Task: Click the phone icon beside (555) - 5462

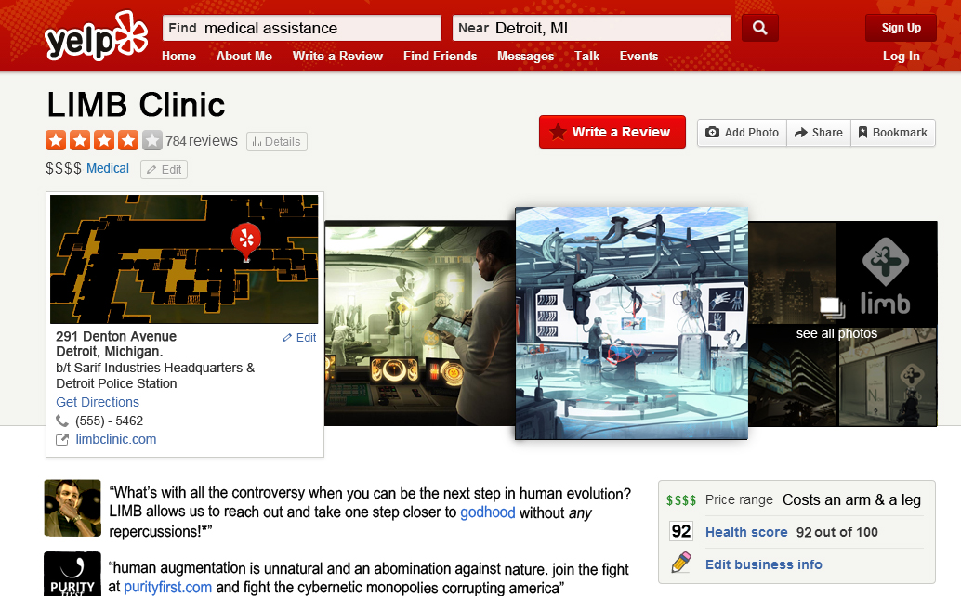Action: tap(62, 421)
